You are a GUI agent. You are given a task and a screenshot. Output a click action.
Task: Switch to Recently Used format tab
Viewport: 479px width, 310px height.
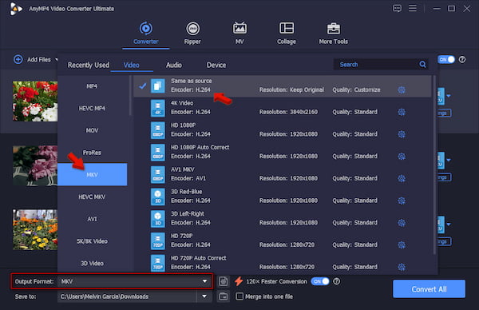[89, 65]
